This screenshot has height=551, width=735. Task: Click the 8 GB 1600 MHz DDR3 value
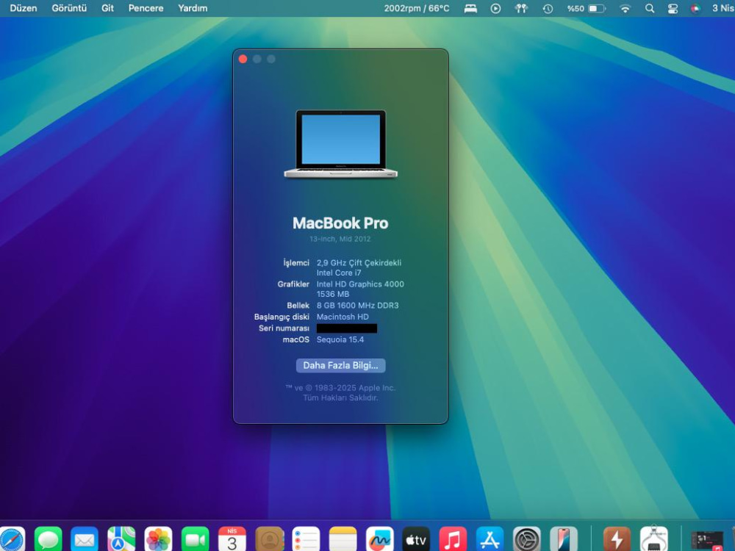pos(358,306)
